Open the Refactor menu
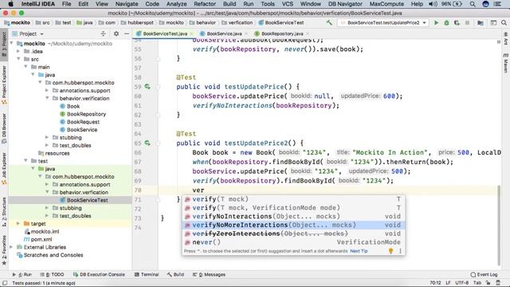Image resolution: width=510 pixels, height=287 pixels. click(205, 4)
